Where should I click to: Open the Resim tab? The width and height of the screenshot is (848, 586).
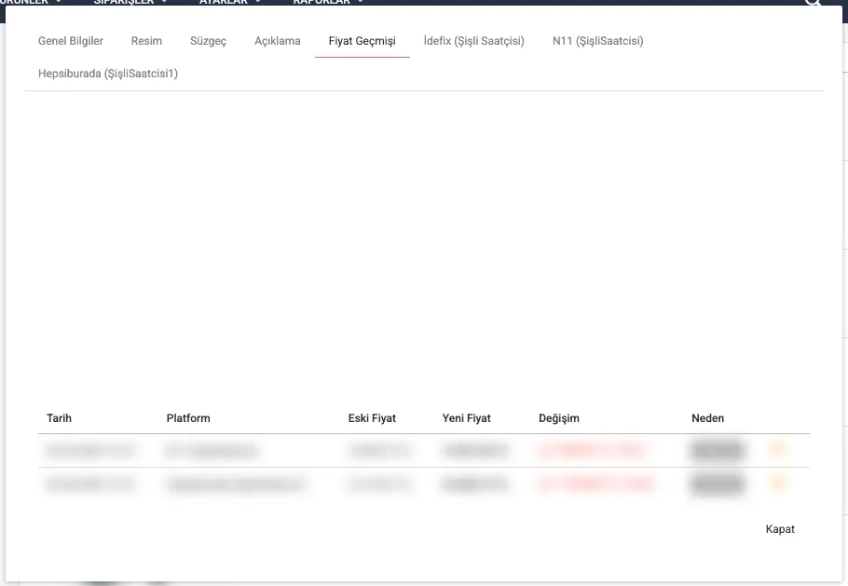coord(146,41)
